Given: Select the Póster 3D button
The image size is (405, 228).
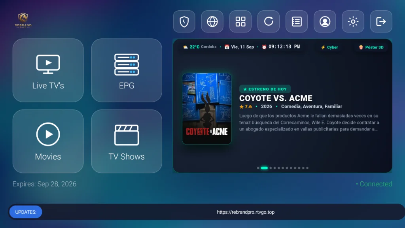Looking at the screenshot, I should point(371,47).
